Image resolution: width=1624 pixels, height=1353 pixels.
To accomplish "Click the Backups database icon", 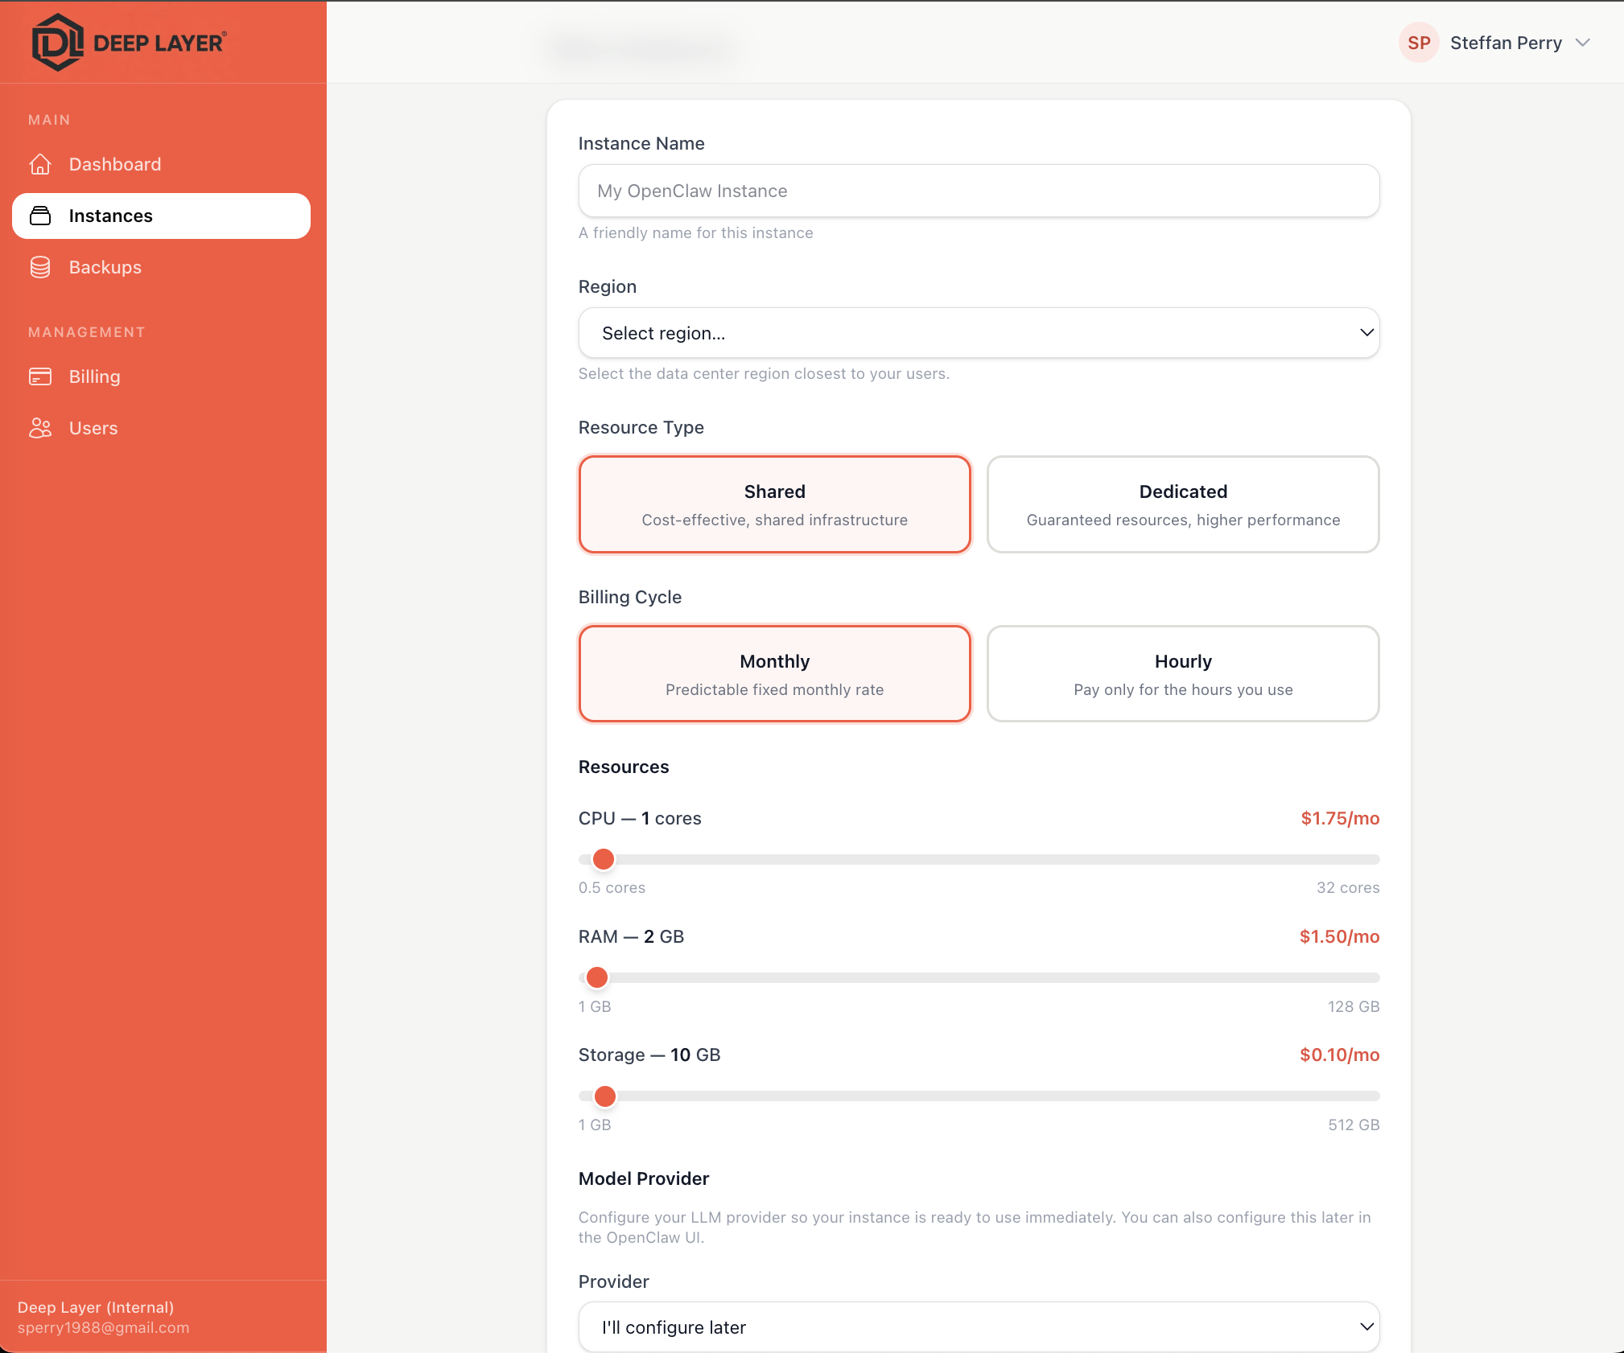I will tap(41, 267).
